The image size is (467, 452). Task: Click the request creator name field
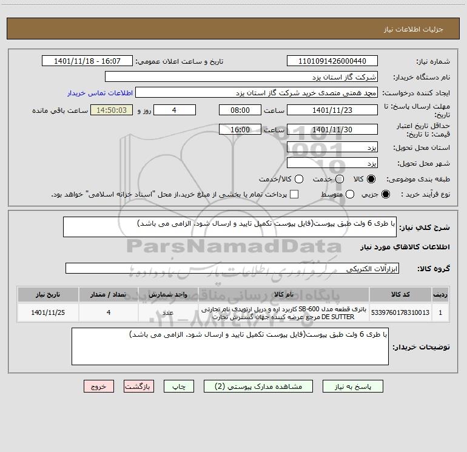257,93
